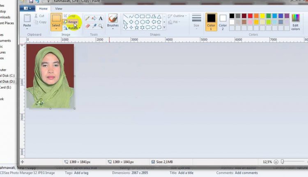Viewport: 308px width, 177px height.
Task: Click the Undo arrow in title bar
Action: point(37,1)
